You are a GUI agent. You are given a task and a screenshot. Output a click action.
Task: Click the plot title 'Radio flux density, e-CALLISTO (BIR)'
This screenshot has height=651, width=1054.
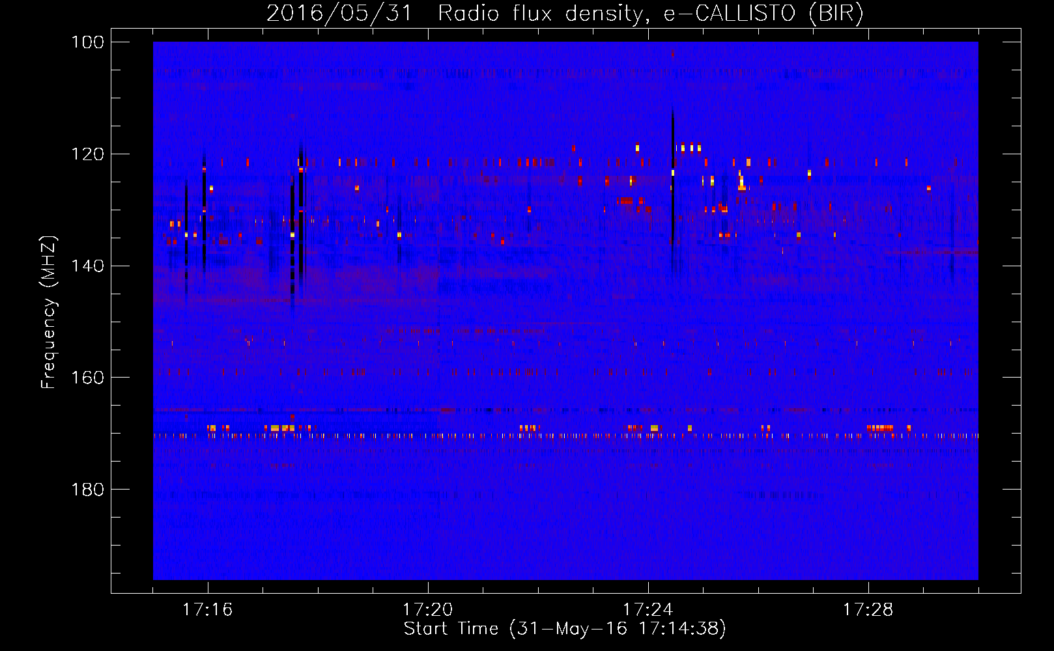coord(651,14)
